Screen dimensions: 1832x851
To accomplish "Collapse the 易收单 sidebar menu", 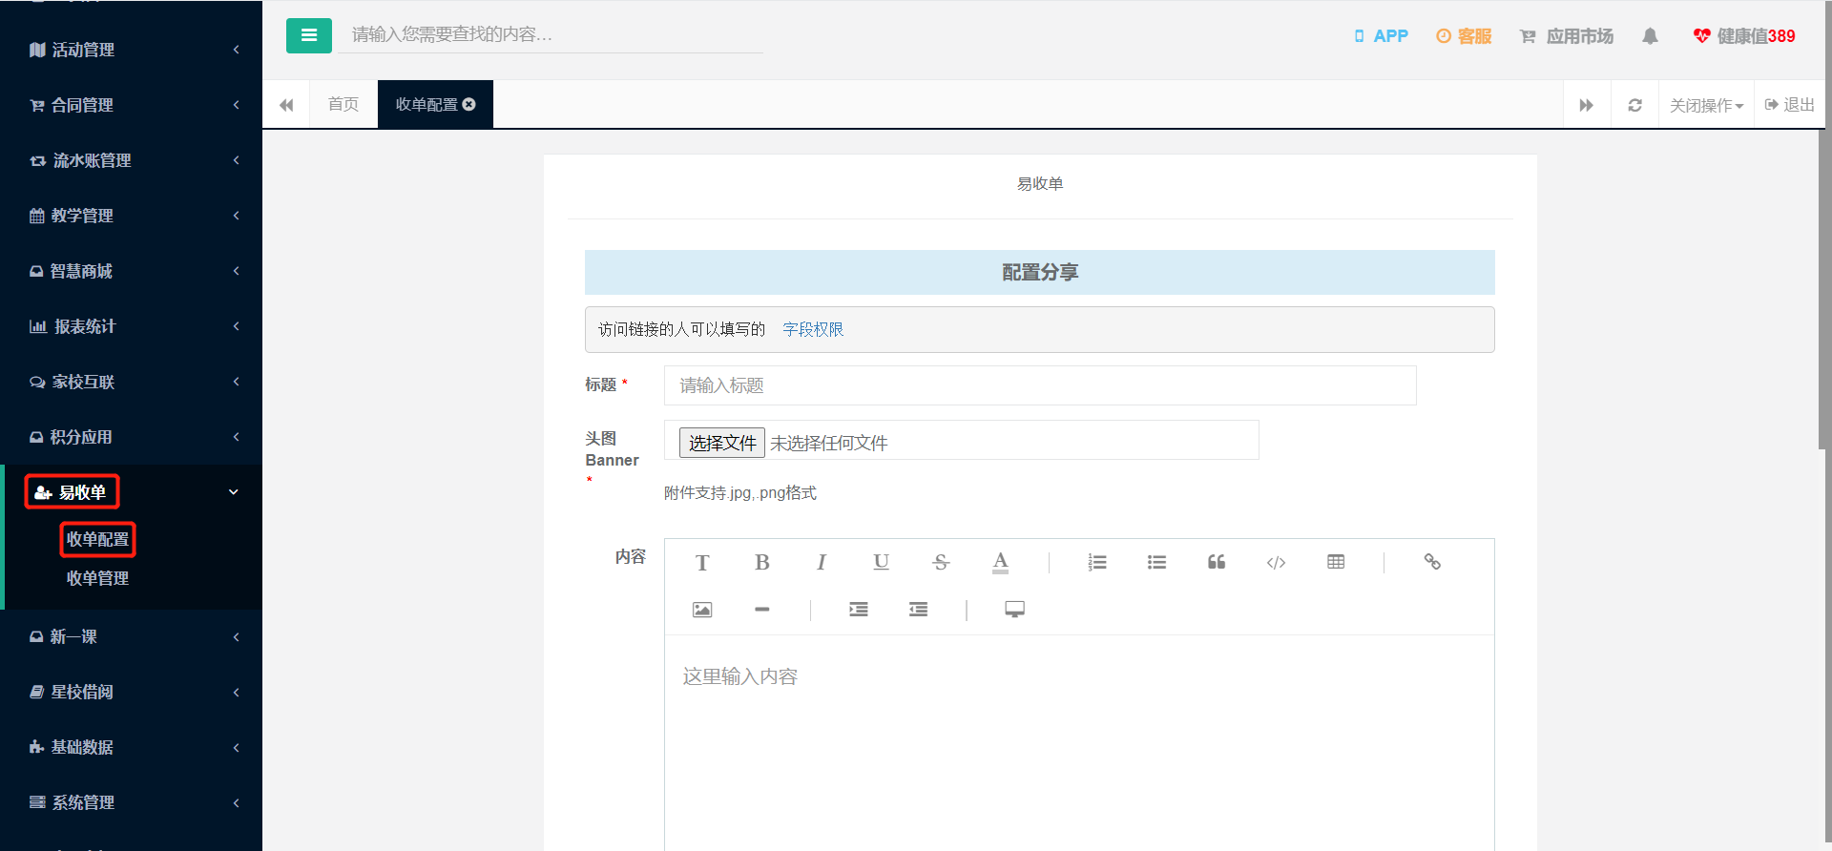I will pyautogui.click(x=132, y=492).
